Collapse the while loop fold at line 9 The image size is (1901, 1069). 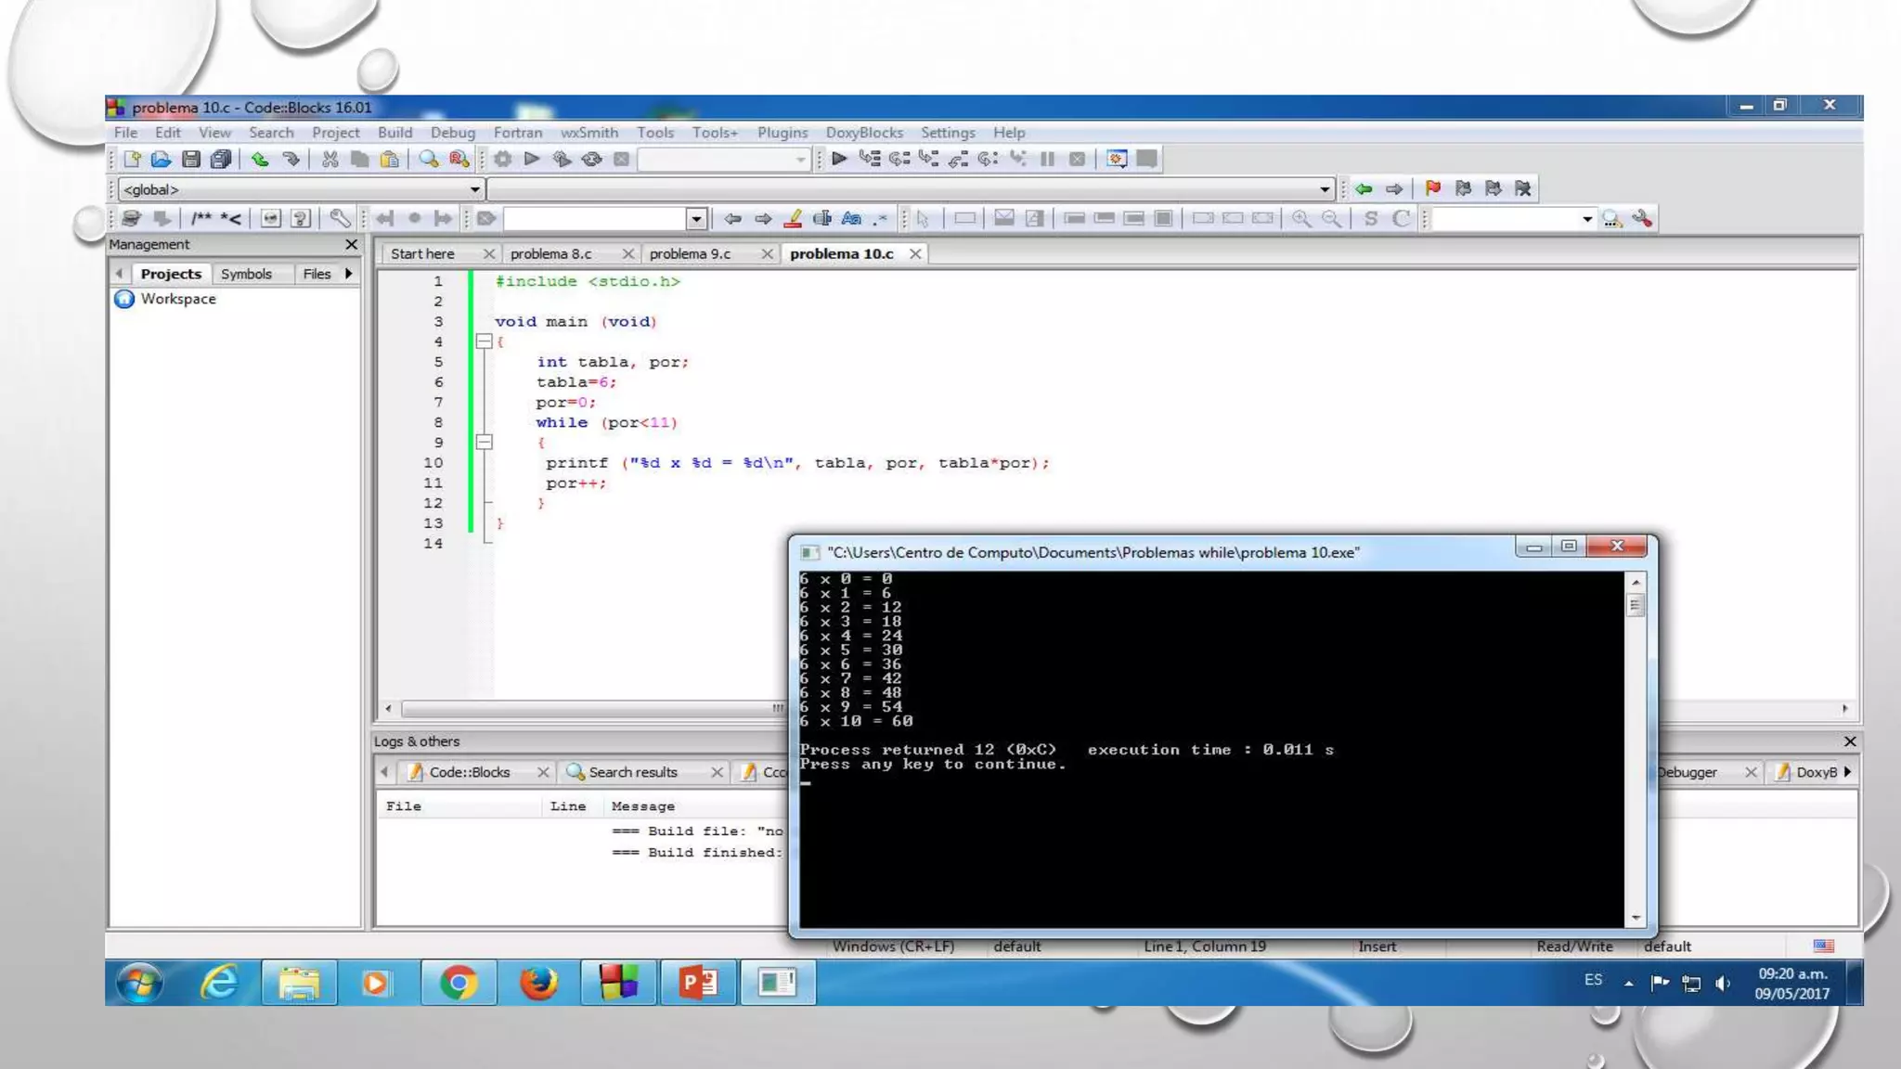tap(484, 443)
